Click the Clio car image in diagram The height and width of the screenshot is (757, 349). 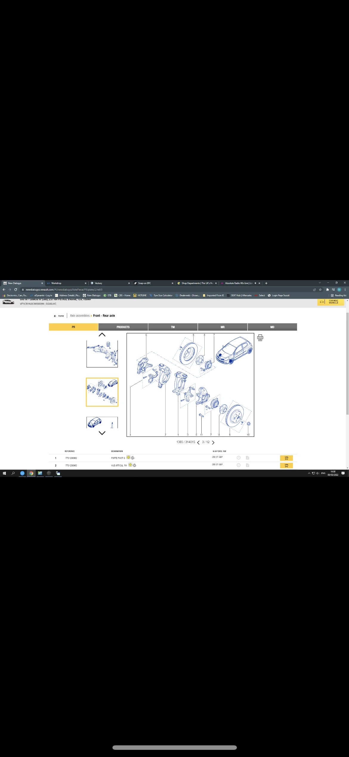coord(234,351)
